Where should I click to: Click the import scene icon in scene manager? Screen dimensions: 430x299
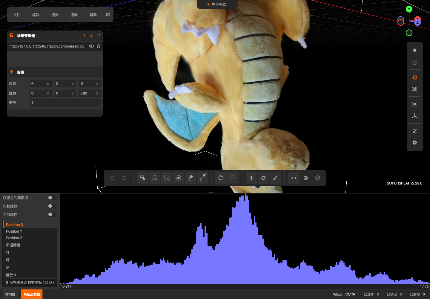(x=91, y=36)
